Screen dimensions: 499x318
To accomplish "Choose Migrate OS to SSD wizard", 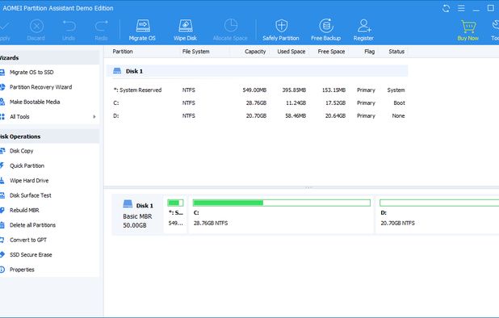I will coord(31,72).
